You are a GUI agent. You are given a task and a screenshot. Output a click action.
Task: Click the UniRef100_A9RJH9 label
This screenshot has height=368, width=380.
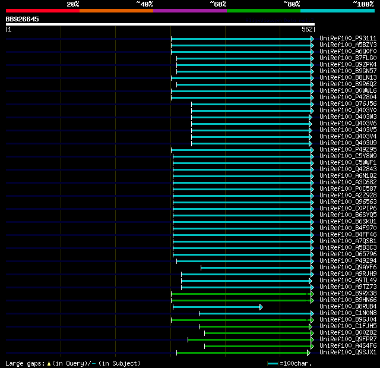(x=348, y=274)
